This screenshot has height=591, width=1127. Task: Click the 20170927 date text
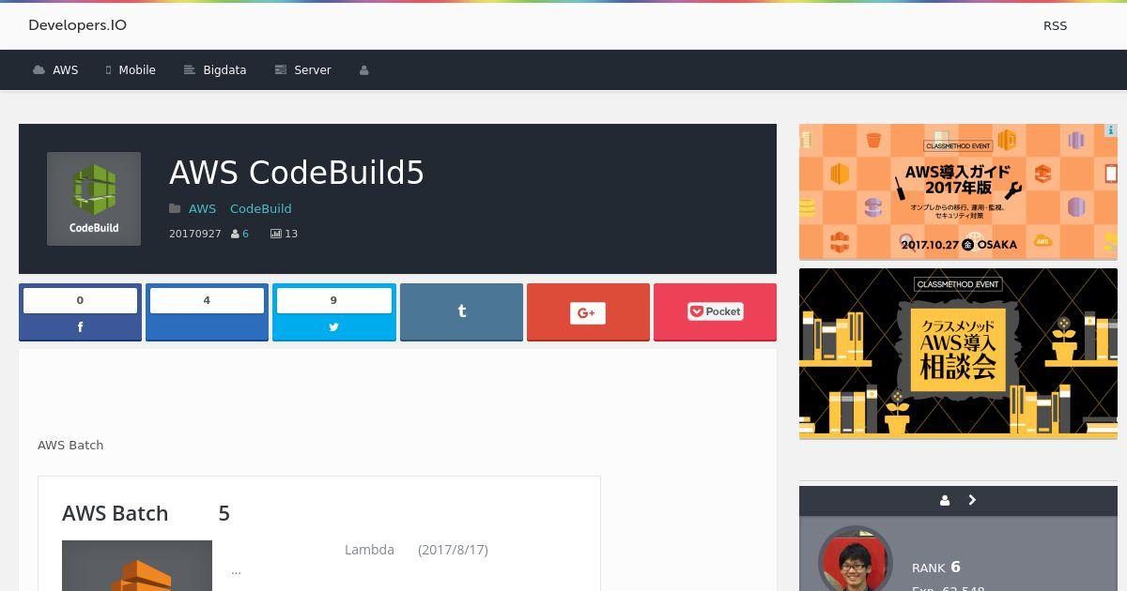tap(195, 234)
